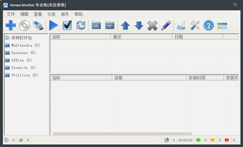Click the Almeza MultiSet title bar app icon
This screenshot has height=147, width=243.
click(x=6, y=5)
